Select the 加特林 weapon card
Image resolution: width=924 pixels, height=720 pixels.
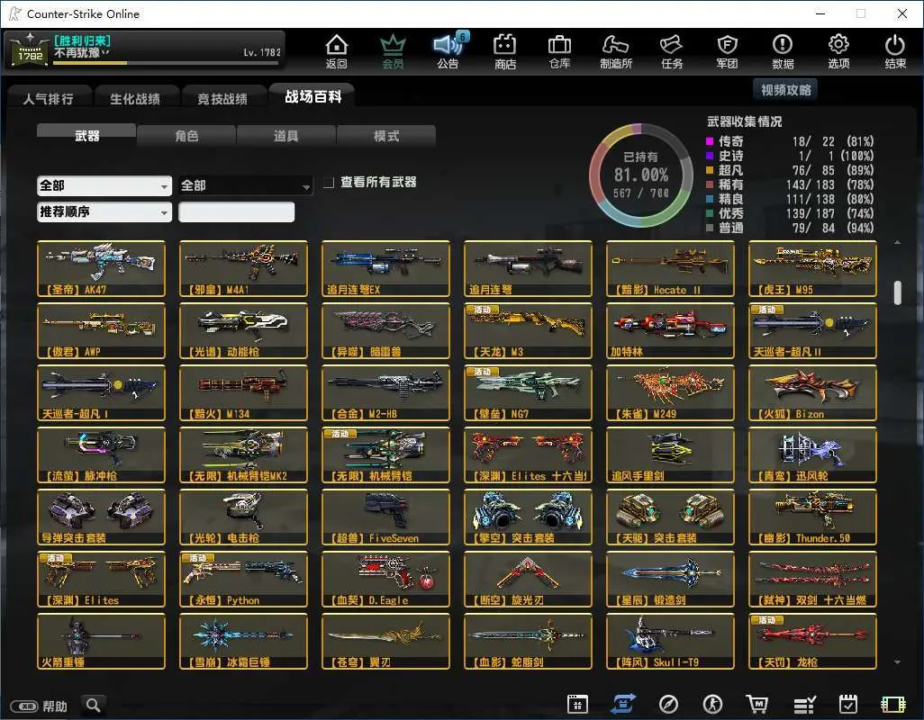(671, 331)
